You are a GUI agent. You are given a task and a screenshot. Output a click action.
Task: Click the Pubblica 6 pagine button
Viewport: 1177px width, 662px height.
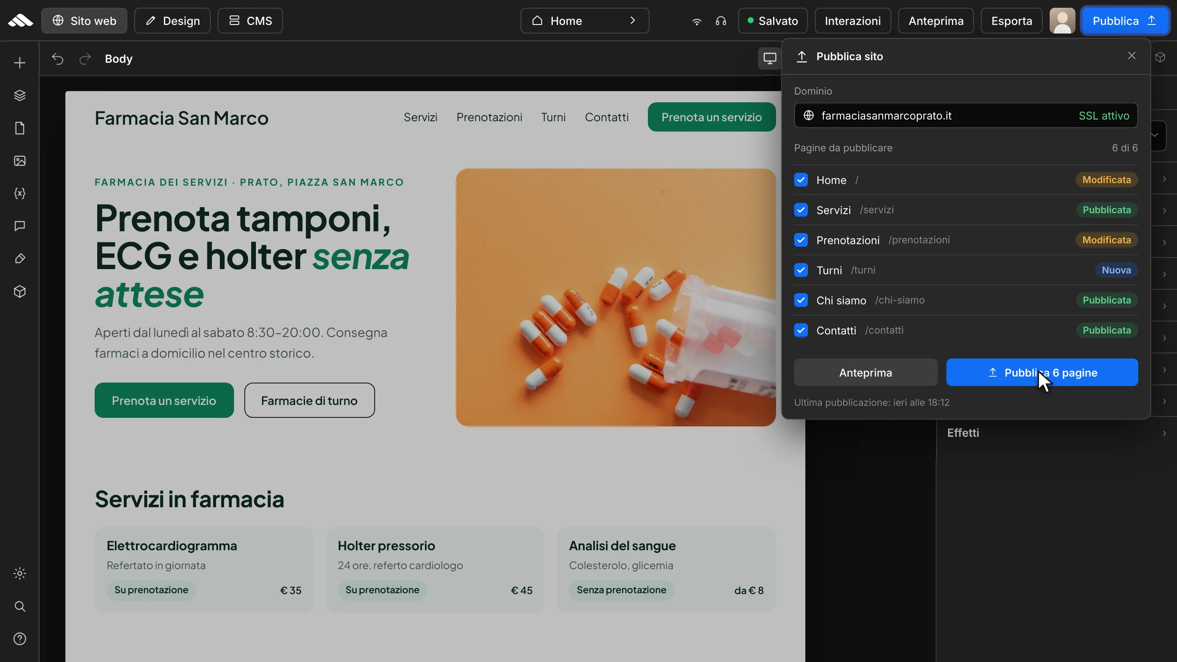(x=1042, y=373)
